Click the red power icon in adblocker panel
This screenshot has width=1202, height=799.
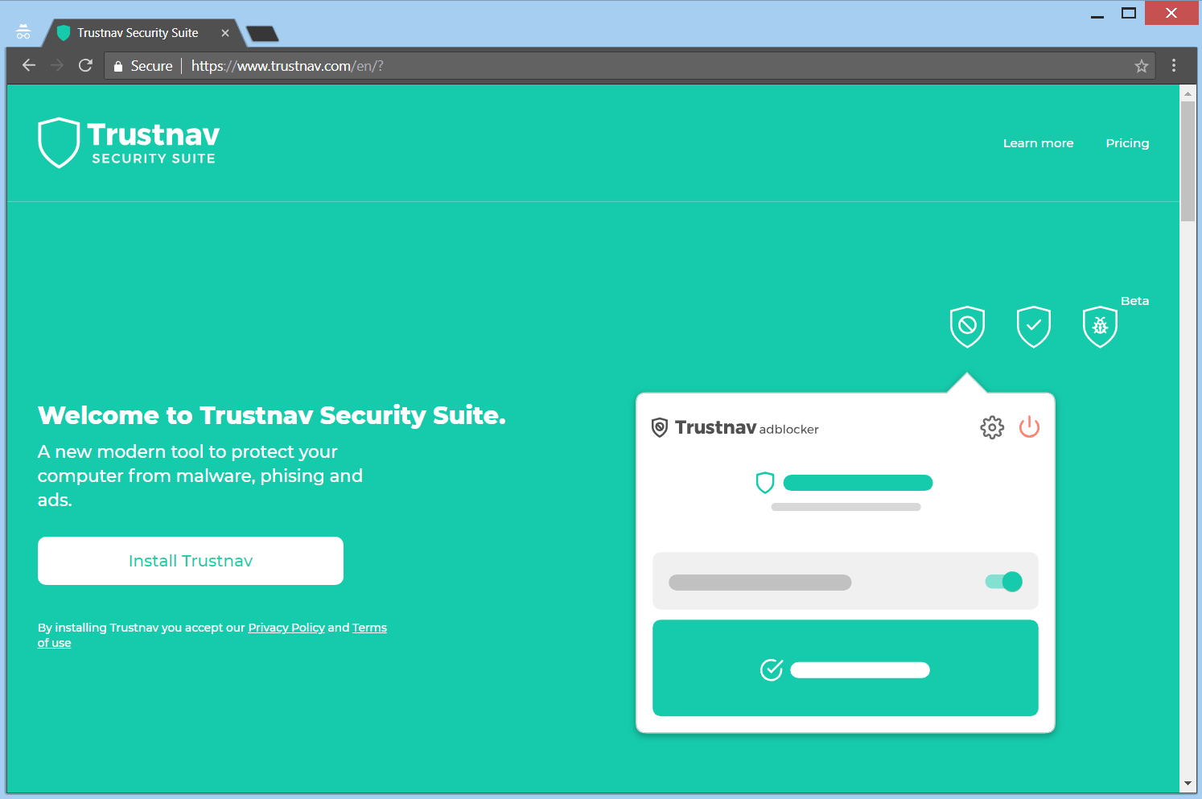pos(1029,426)
